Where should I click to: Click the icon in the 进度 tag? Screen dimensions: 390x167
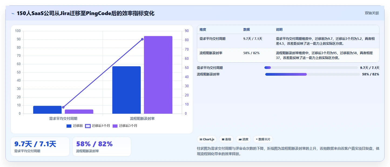240,139
